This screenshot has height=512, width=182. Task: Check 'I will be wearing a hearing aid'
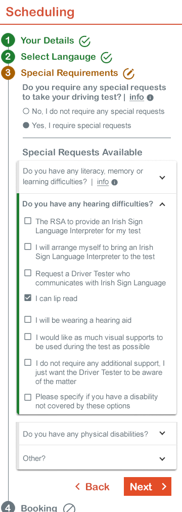pyautogui.click(x=28, y=320)
